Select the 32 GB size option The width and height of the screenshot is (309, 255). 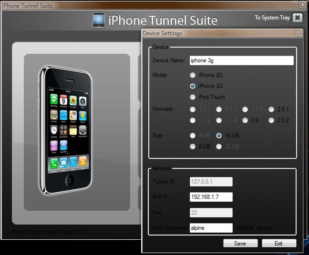[x=219, y=147]
